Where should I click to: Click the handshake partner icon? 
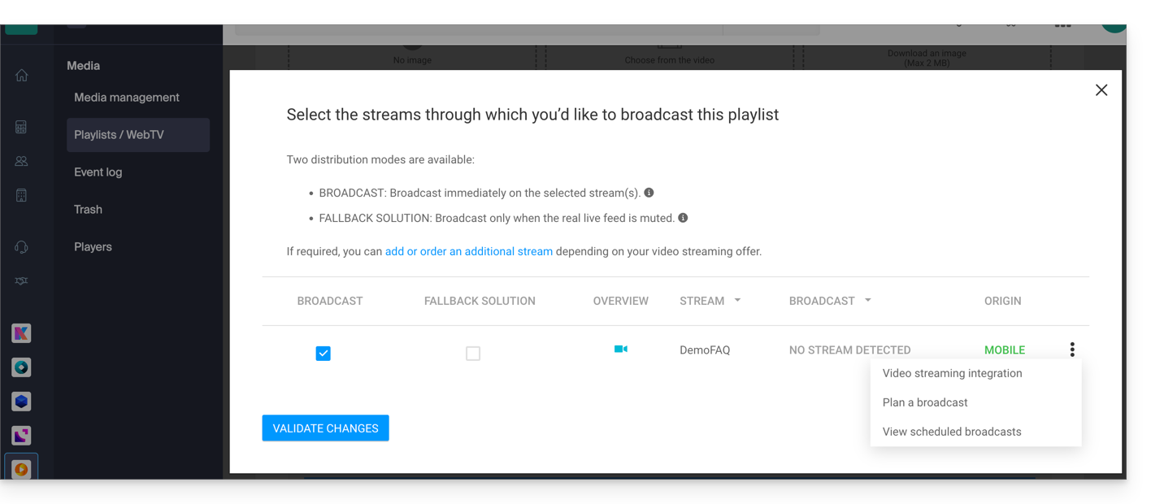22,281
